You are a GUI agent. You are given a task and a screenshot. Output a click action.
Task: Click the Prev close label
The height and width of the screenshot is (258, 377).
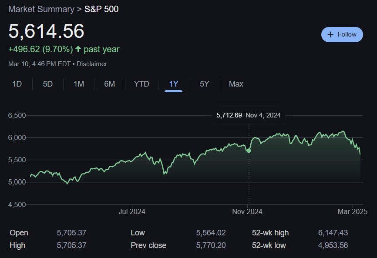(x=148, y=245)
